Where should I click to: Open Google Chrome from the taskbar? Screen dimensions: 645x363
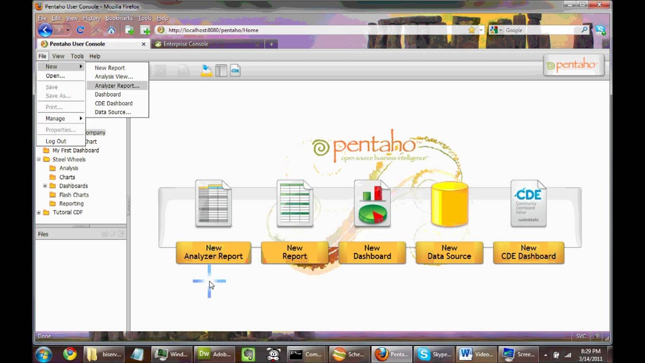point(70,354)
